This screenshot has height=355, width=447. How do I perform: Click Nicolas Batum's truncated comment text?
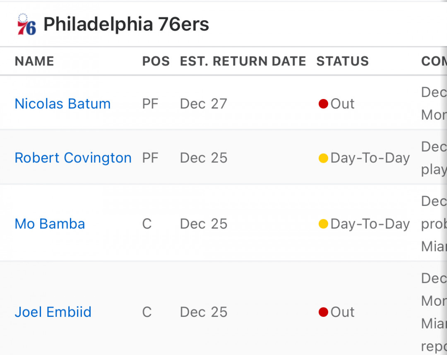point(434,104)
